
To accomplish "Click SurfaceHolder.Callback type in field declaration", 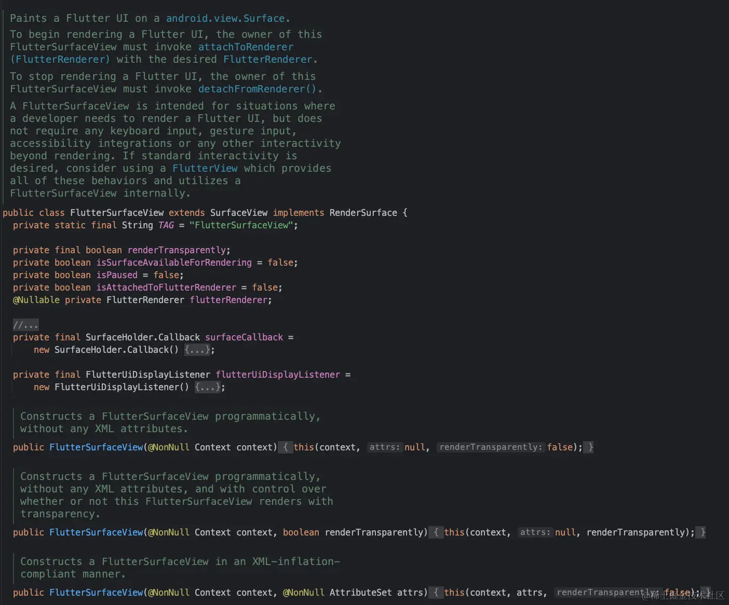I will (x=143, y=337).
